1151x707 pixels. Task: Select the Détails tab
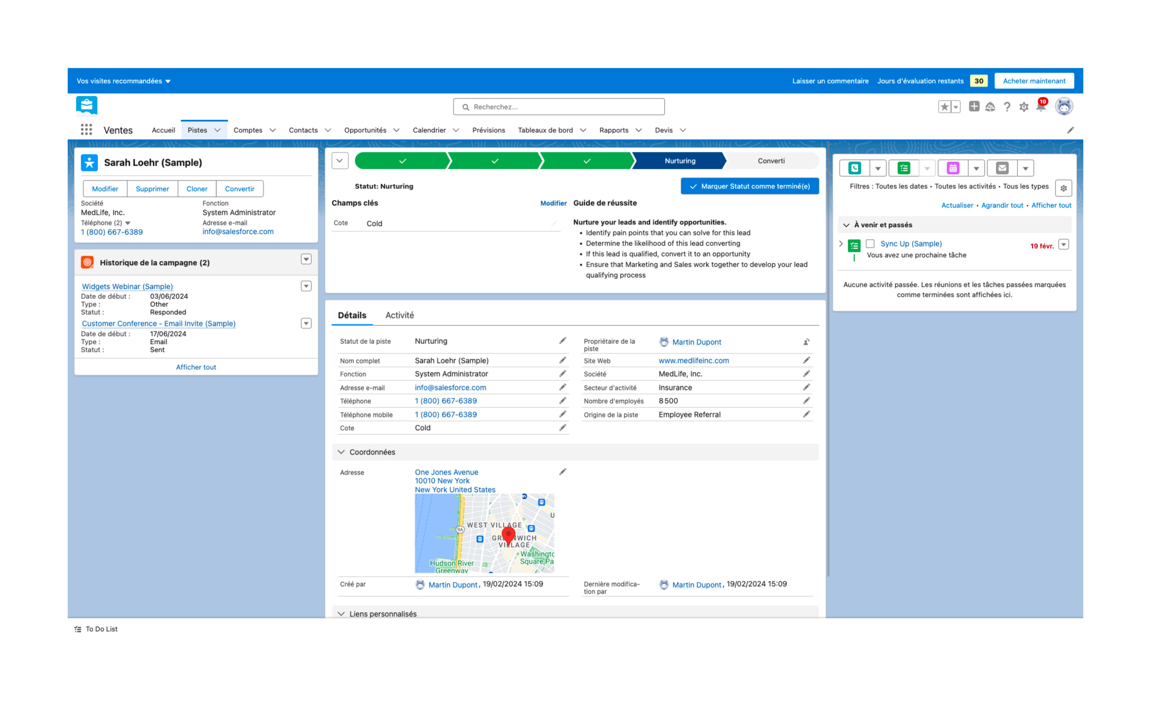tap(352, 315)
